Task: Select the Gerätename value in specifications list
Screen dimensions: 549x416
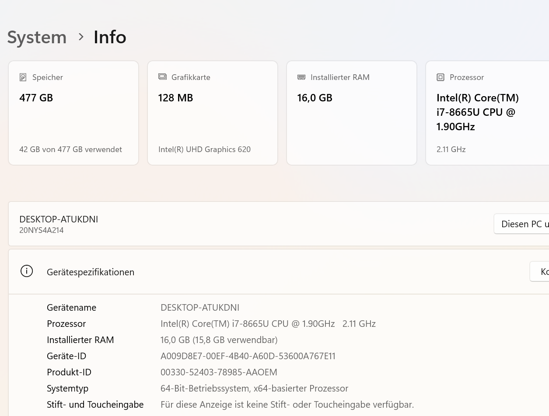Action: click(x=200, y=308)
